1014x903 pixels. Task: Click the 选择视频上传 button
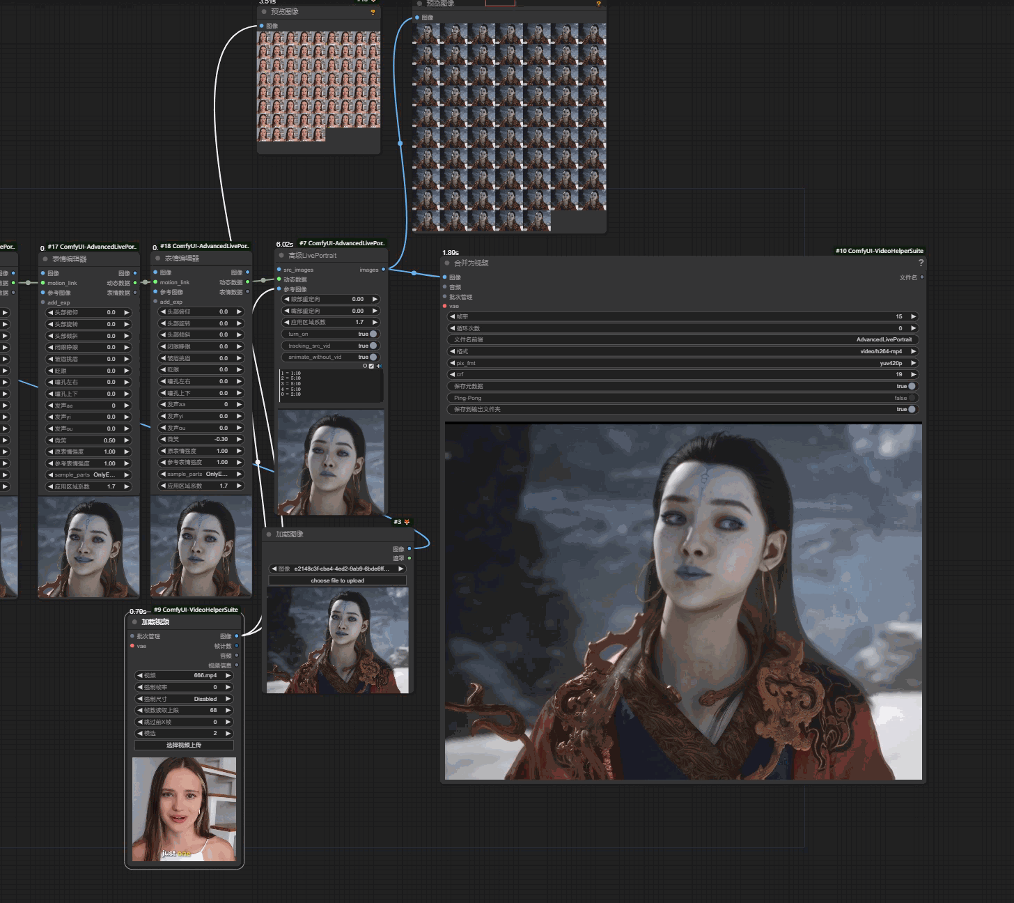[184, 745]
